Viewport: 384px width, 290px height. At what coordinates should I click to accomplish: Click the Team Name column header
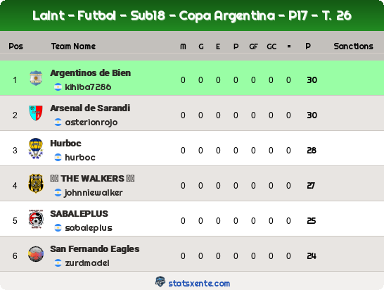tap(73, 46)
